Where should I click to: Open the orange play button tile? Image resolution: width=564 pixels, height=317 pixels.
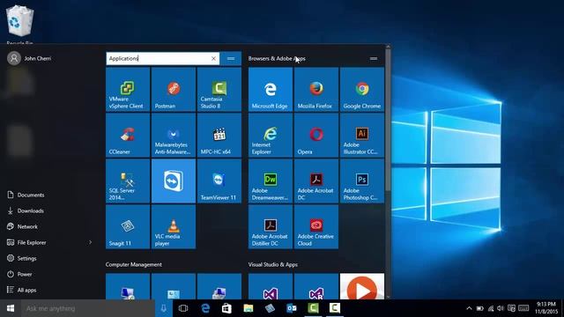[x=362, y=286]
